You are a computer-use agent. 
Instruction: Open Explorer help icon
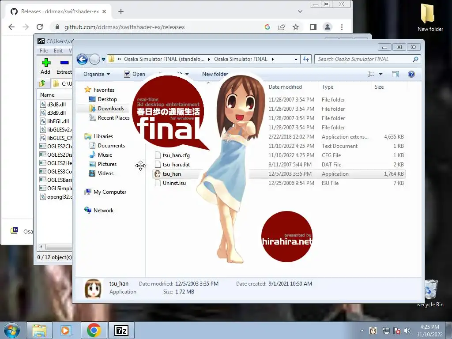411,74
